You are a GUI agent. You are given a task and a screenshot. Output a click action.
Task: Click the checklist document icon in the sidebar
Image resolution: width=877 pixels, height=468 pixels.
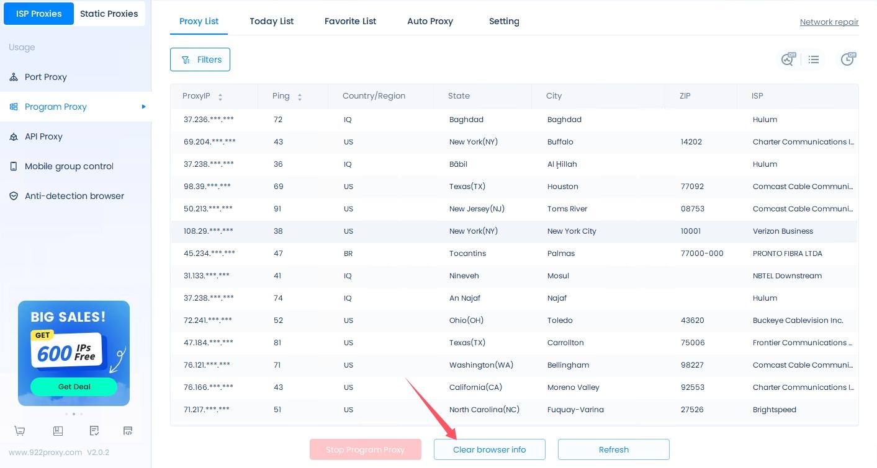tap(94, 431)
